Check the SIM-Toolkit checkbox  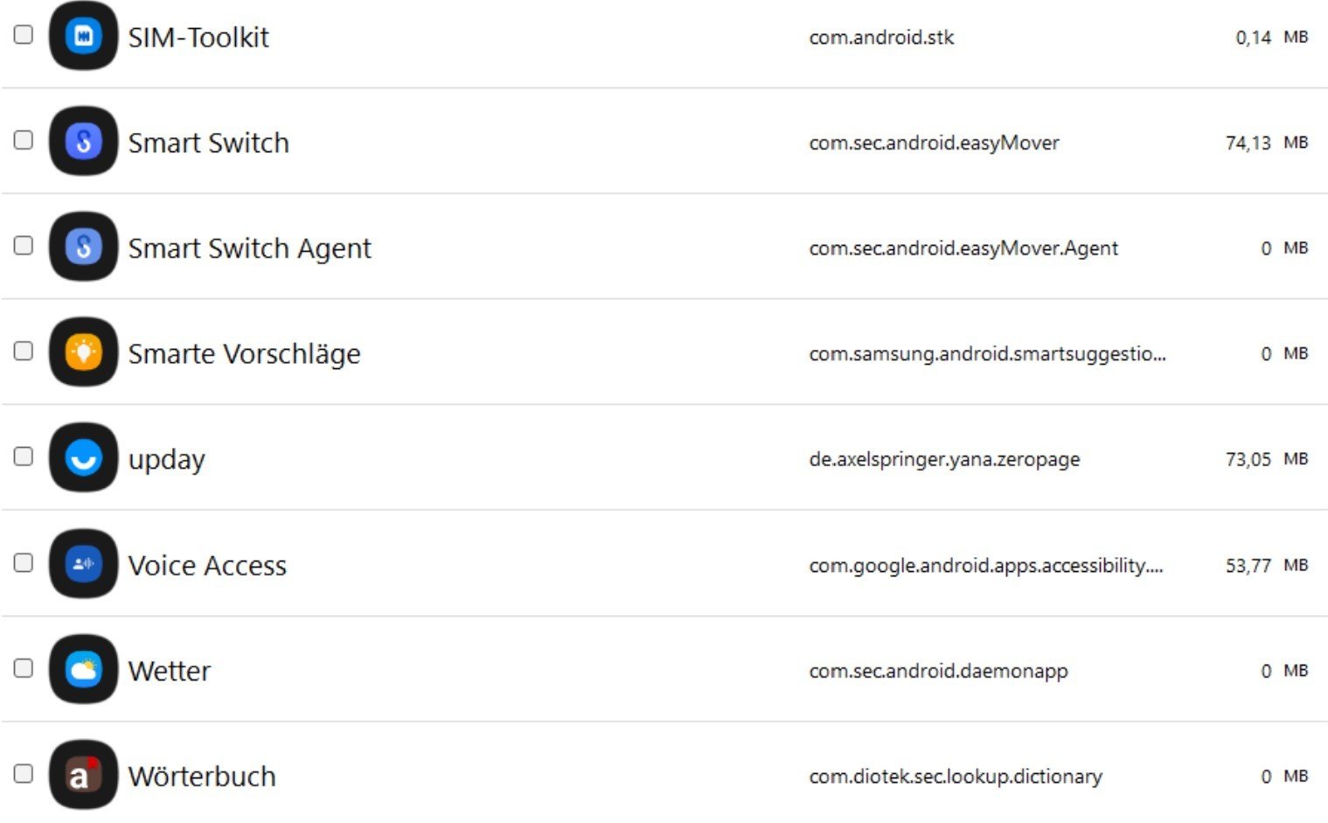(x=24, y=34)
